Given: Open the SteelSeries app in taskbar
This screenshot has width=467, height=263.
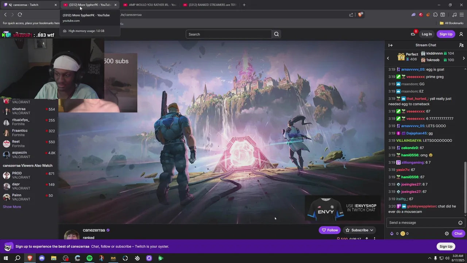Looking at the screenshot, I should pyautogui.click(x=137, y=258).
